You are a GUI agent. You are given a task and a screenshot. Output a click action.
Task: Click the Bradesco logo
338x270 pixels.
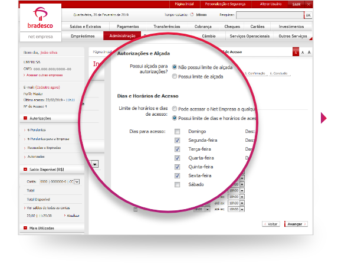(x=40, y=18)
